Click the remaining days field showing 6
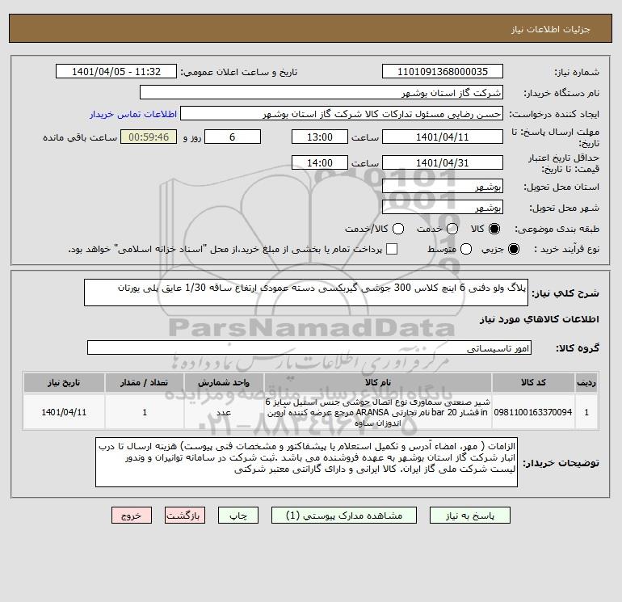Image resolution: width=622 pixels, height=602 pixels. [233, 137]
